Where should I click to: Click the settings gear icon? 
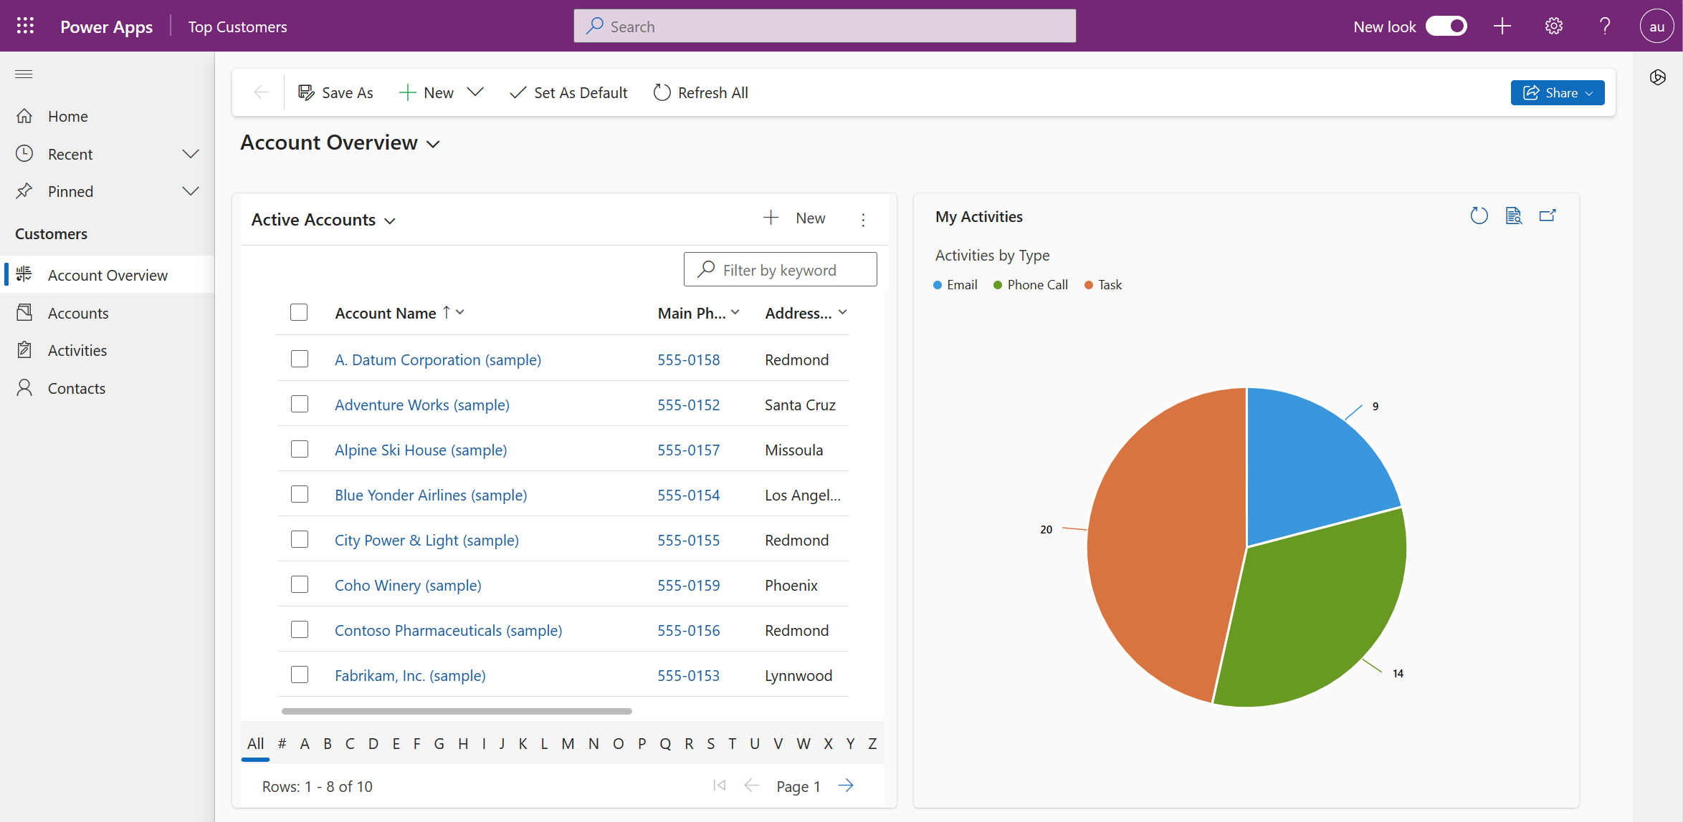1553,26
